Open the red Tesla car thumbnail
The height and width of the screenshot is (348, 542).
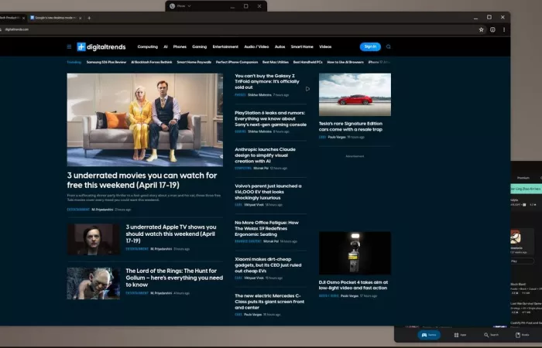(355, 94)
